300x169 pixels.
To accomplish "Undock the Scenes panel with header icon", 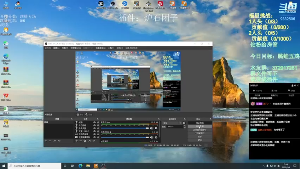I will coord(72,119).
